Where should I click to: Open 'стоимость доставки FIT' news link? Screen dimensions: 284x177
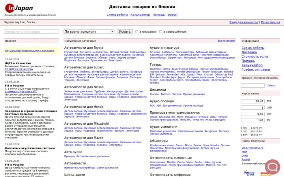click(x=21, y=92)
